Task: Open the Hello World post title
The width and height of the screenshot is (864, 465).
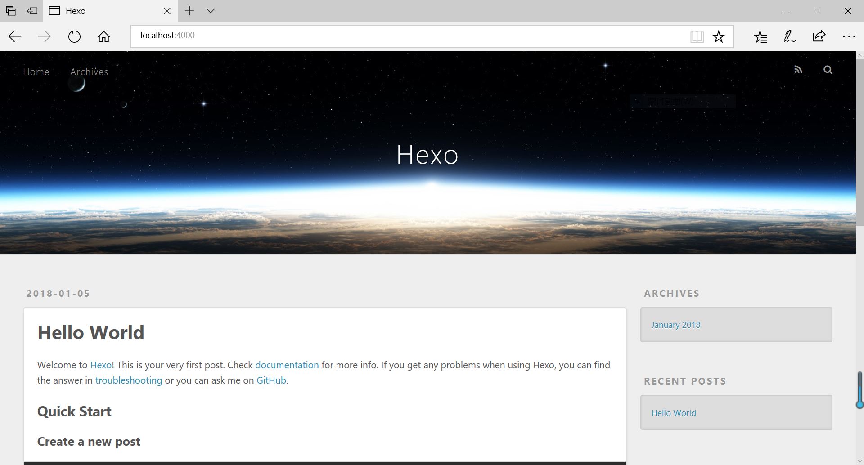Action: click(x=91, y=332)
